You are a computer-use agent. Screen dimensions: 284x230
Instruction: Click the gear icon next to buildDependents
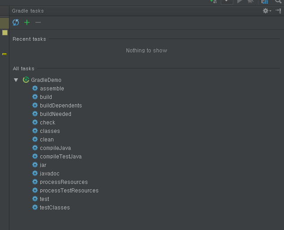(35, 105)
